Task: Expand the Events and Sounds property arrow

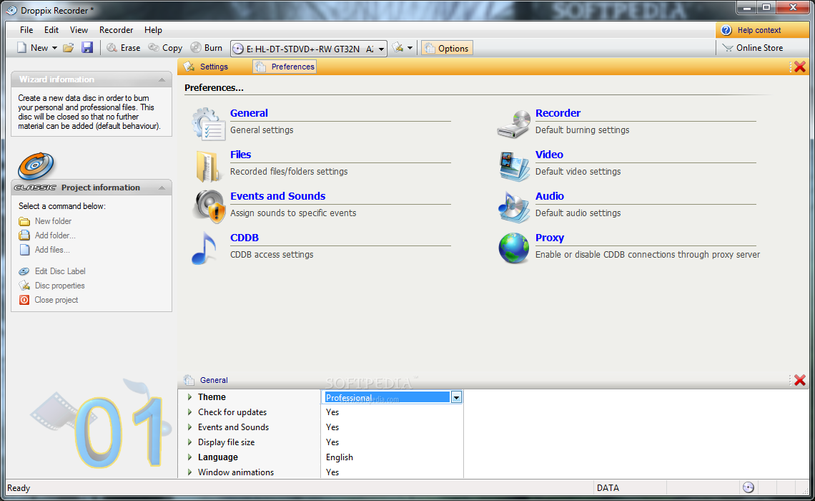Action: pyautogui.click(x=189, y=427)
